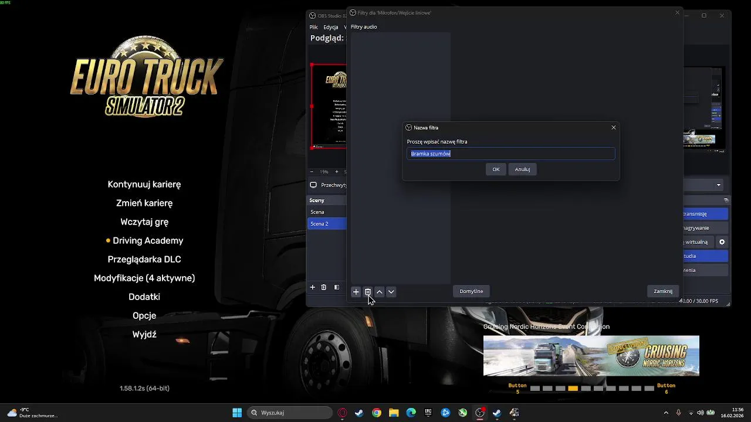Open Windows Start menu
Screen dimensions: 751x422
(237, 413)
